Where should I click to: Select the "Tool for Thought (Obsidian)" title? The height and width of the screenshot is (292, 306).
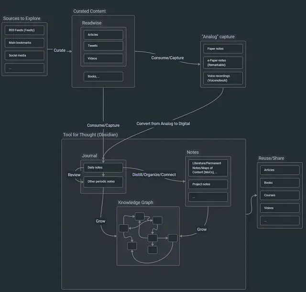90,135
